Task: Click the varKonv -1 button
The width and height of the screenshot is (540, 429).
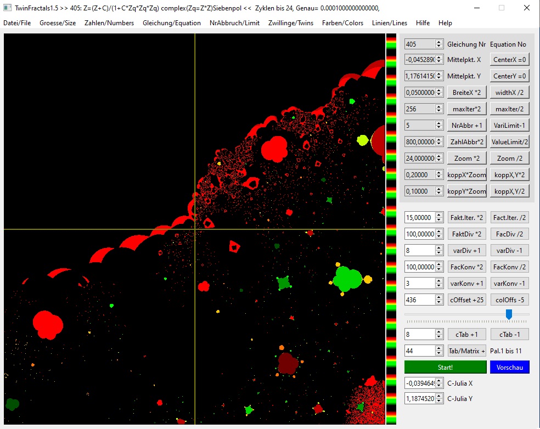Action: pyautogui.click(x=510, y=284)
